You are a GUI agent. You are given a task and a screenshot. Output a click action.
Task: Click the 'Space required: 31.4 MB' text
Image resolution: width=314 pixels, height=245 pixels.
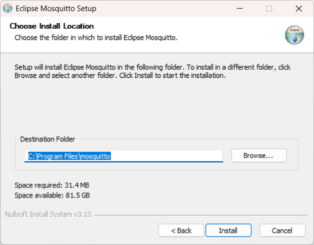pos(52,185)
